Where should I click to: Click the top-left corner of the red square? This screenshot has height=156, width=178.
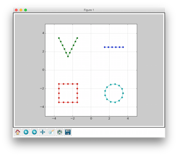(59, 84)
